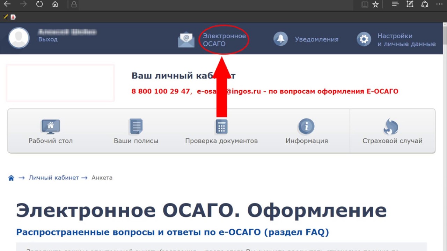The width and height of the screenshot is (447, 251).
Task: Click the browser forward arrow
Action: click(23, 4)
